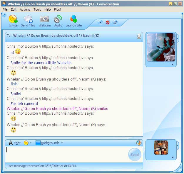Viewport: 184px width, 174px height.
Task: Click Whelan's display picture
Action: point(161,47)
